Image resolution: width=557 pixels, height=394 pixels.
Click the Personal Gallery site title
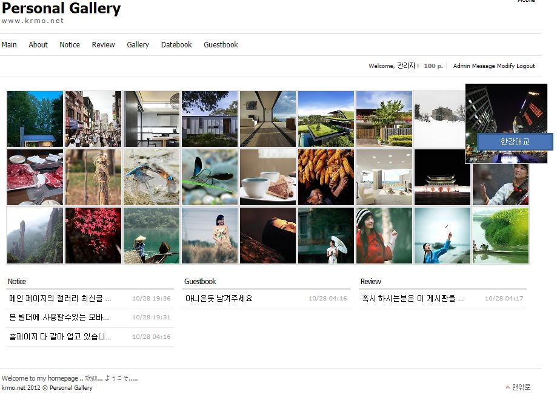tap(61, 8)
